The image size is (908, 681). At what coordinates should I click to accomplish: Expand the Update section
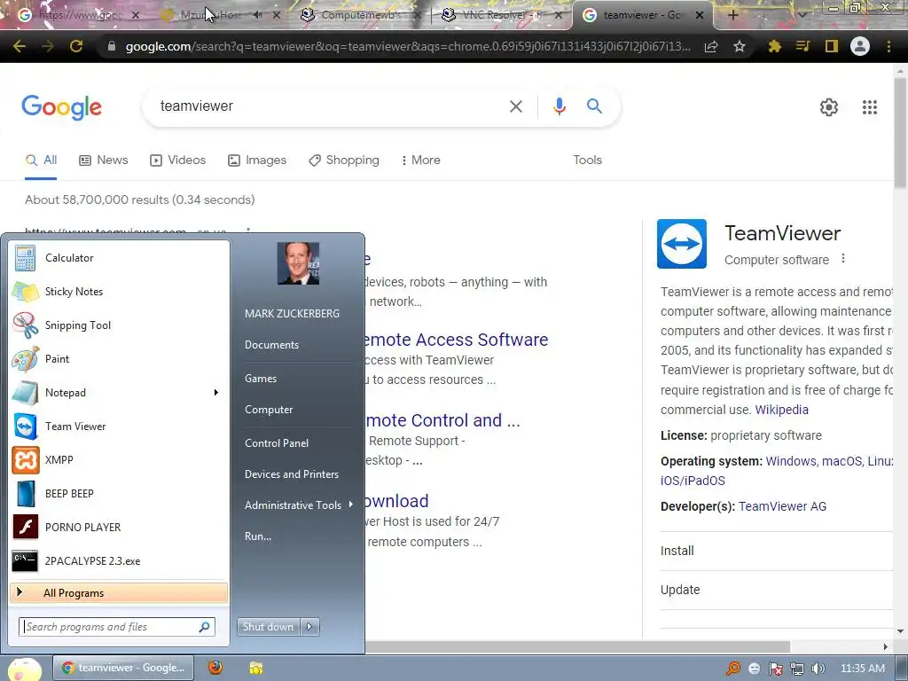point(777,590)
